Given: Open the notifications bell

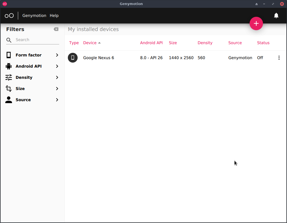Looking at the screenshot, I should 276,16.
